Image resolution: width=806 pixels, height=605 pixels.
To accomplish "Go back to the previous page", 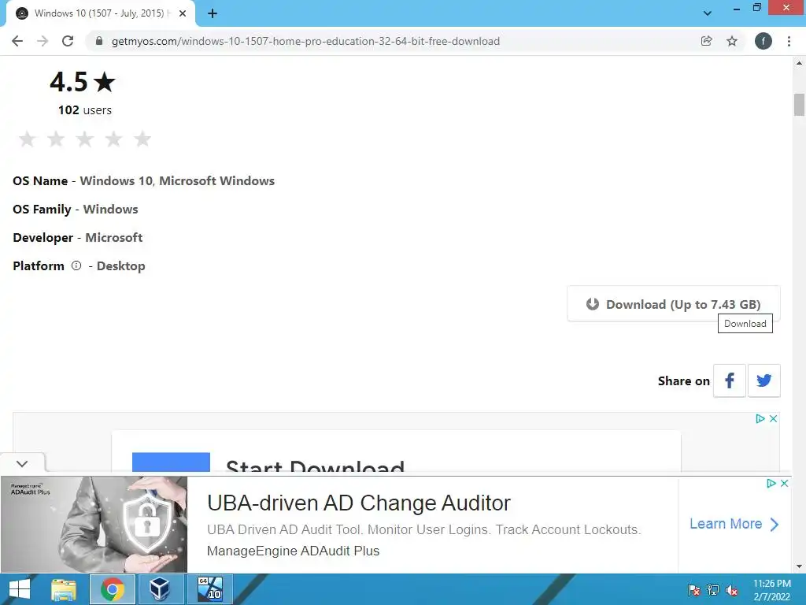I will click(17, 41).
